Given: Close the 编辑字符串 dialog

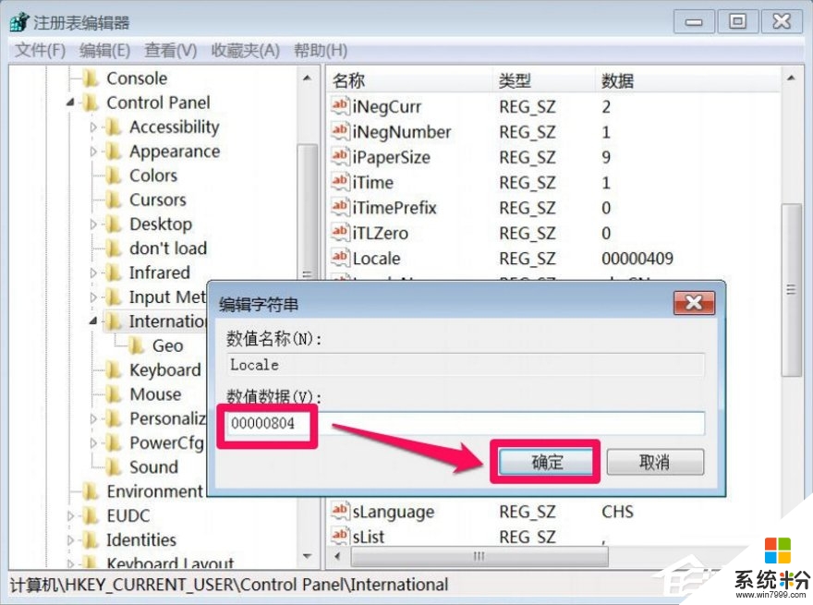Looking at the screenshot, I should coord(694,303).
